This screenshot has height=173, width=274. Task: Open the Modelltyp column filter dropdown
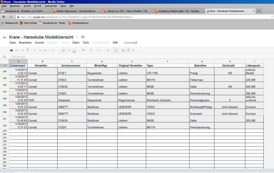[116, 66]
